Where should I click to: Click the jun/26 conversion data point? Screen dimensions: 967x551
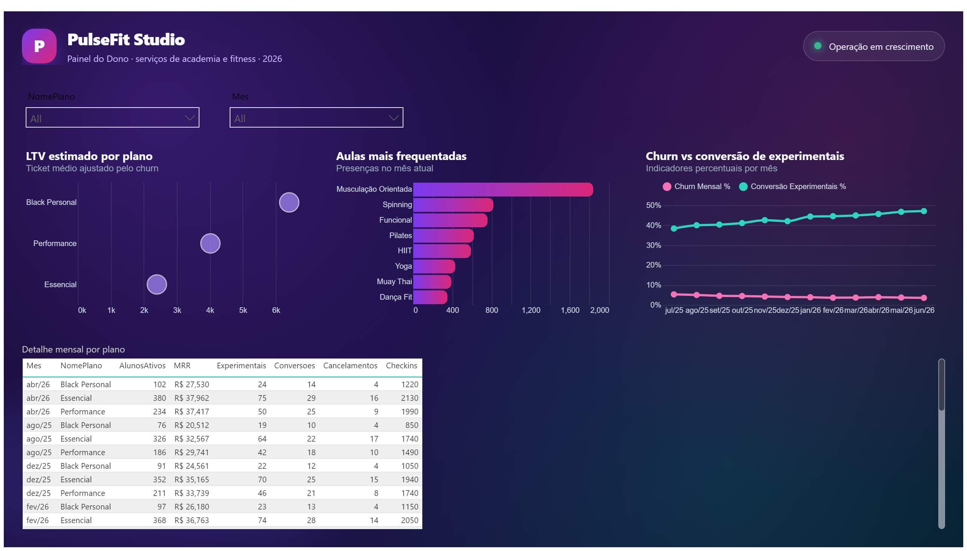(x=924, y=211)
